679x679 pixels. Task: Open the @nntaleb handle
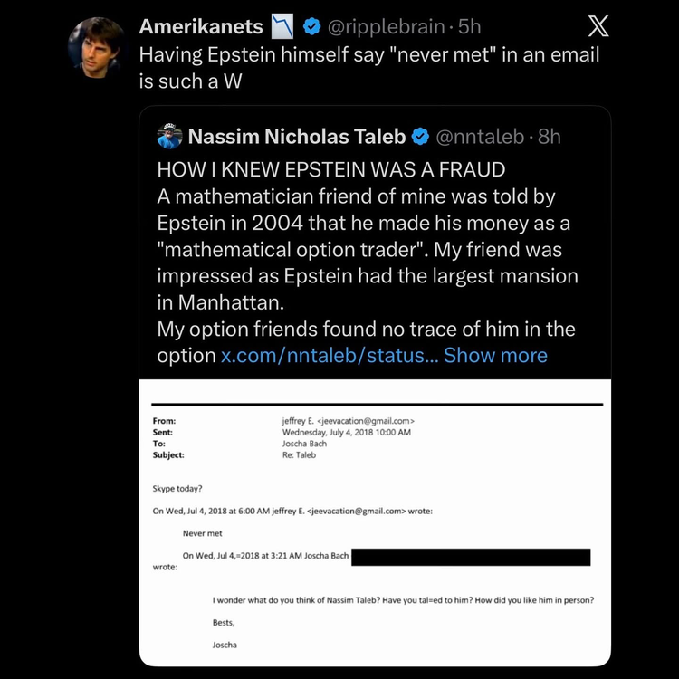click(478, 137)
